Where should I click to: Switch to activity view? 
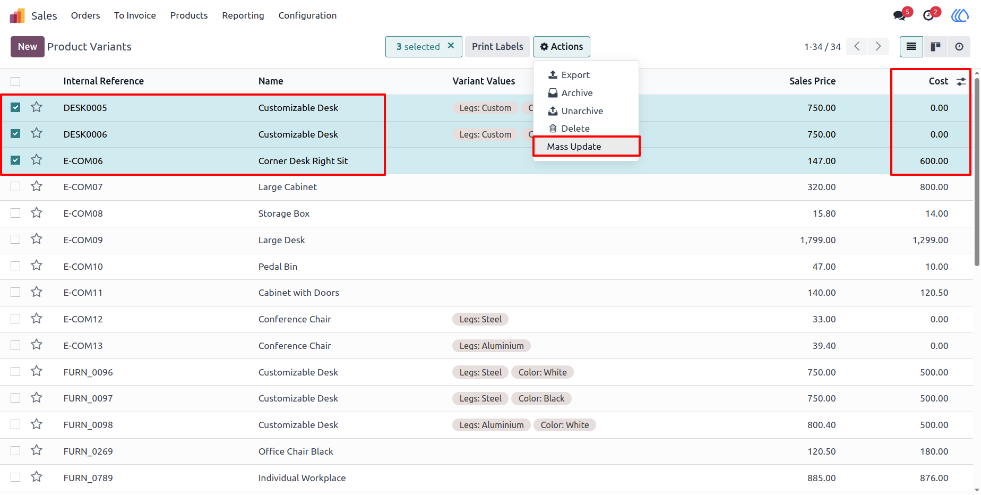click(x=959, y=47)
